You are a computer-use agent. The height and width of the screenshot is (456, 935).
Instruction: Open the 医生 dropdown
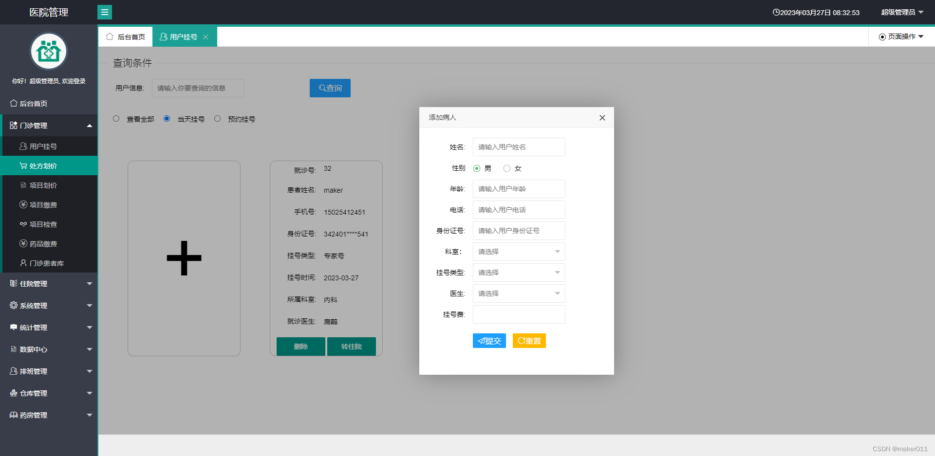[519, 293]
